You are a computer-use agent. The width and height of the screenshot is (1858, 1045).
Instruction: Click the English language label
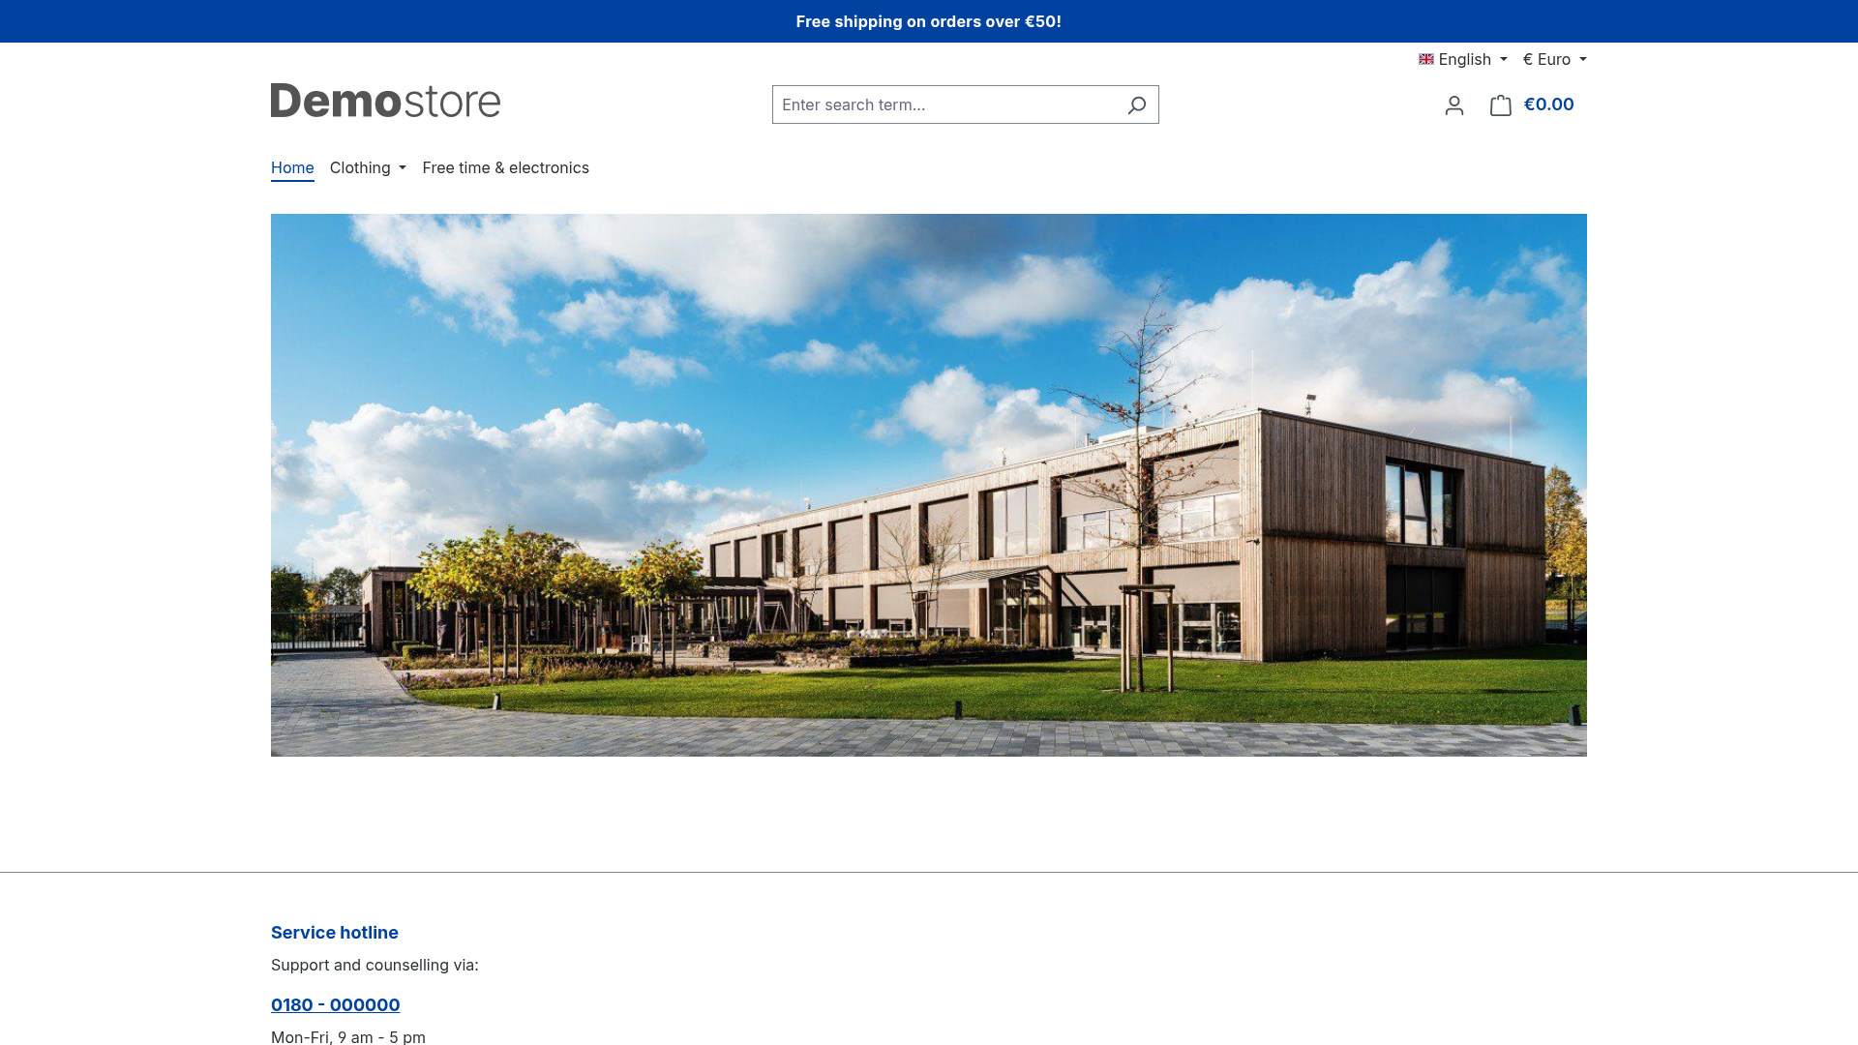1464,59
